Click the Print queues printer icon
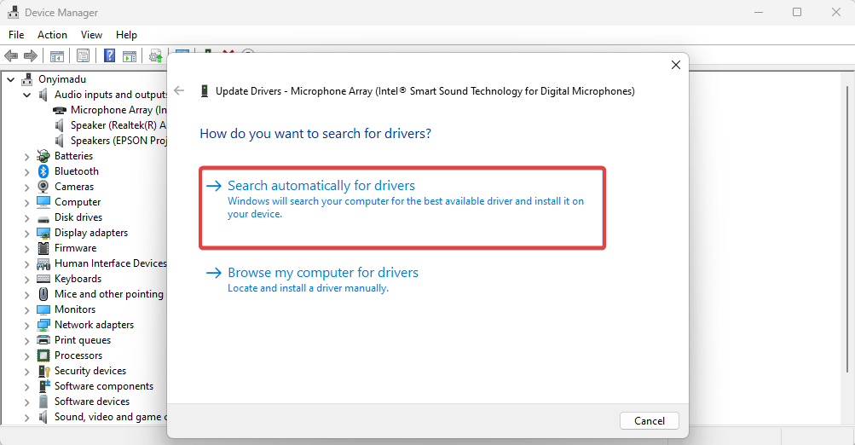Image resolution: width=855 pixels, height=445 pixels. coord(43,340)
